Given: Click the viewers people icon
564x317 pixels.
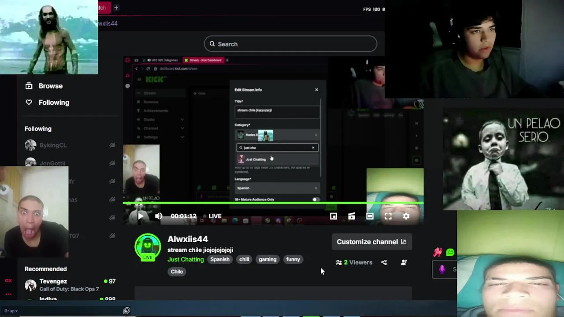Looking at the screenshot, I should (339, 262).
